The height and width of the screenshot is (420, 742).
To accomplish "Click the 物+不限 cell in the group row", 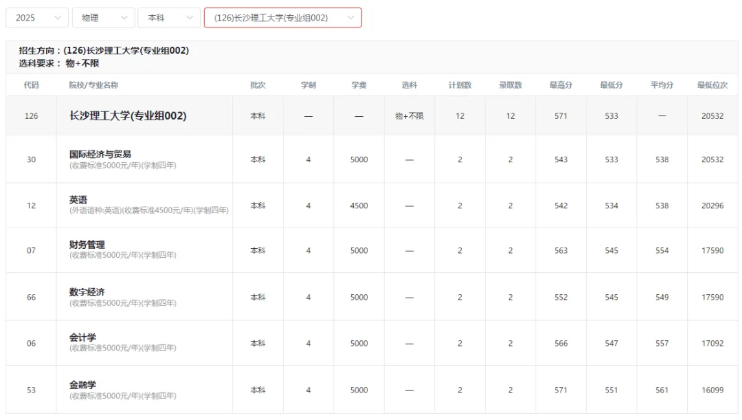I will point(409,116).
